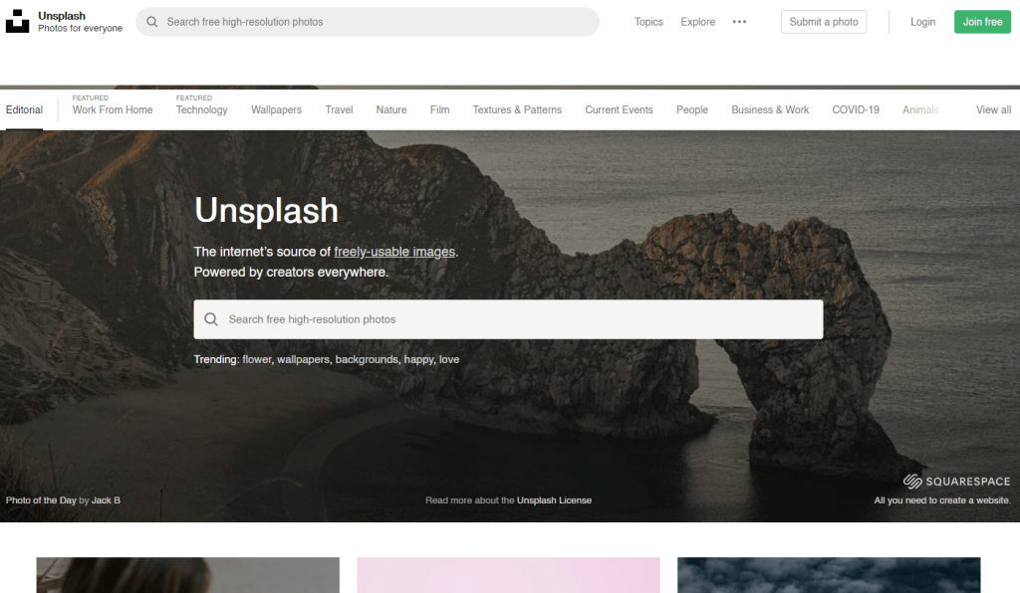This screenshot has height=593, width=1020.
Task: Open the Film topic
Action: (439, 109)
